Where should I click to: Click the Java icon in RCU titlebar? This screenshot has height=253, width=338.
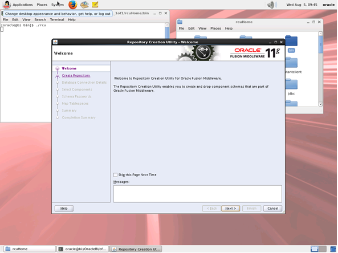[x=55, y=42]
